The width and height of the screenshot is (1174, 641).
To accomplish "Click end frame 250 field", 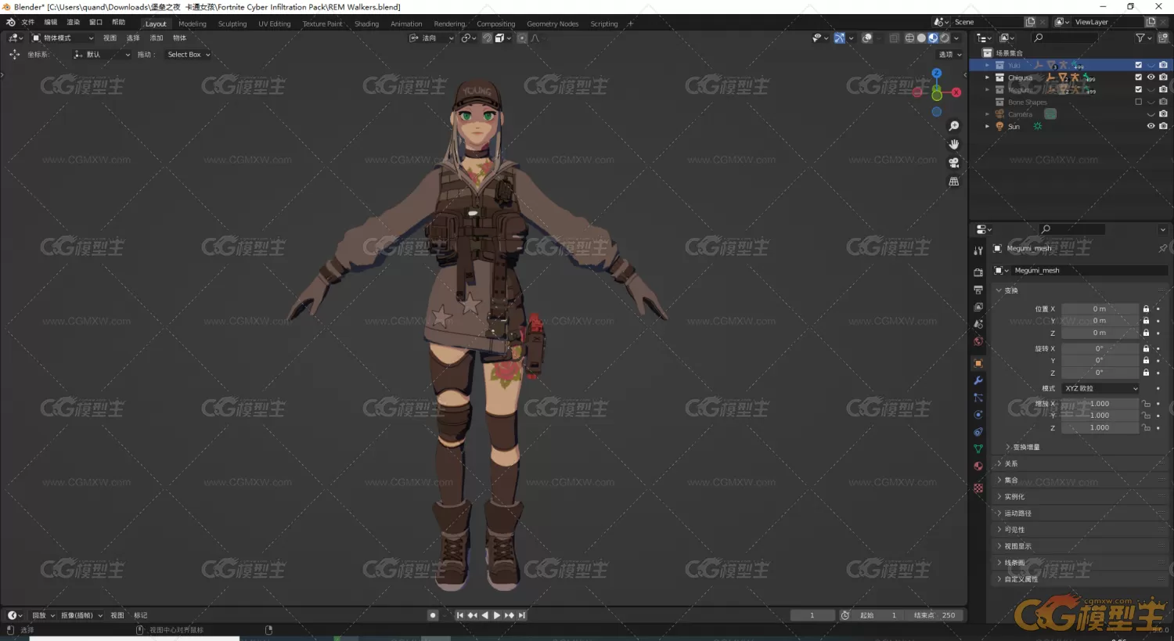I will click(x=935, y=615).
